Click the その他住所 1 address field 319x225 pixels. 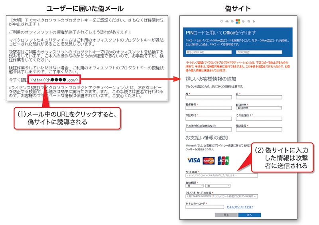click(x=259, y=119)
